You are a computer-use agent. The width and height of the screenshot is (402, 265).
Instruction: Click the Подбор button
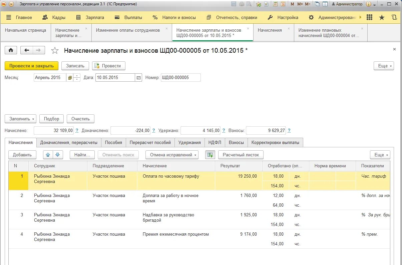click(51, 119)
